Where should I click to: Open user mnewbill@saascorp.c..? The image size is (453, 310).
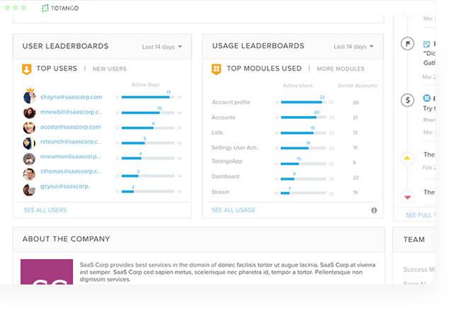71,112
